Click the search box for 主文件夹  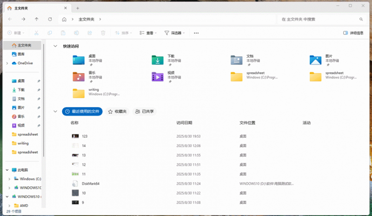(316, 19)
